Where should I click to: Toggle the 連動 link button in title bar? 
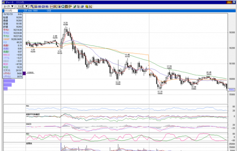tap(229, 2)
